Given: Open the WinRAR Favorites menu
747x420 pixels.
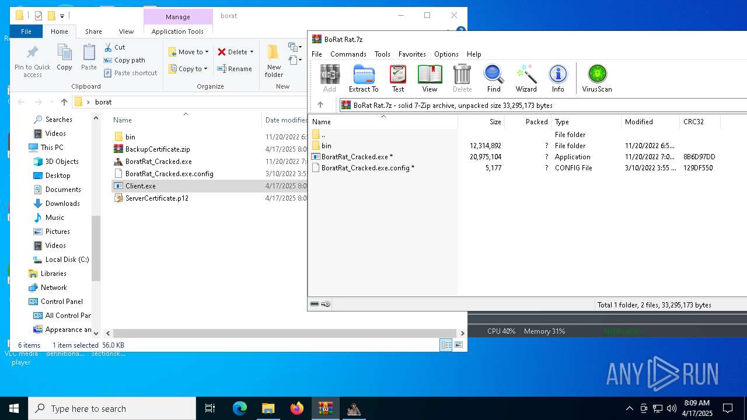Looking at the screenshot, I should (412, 54).
